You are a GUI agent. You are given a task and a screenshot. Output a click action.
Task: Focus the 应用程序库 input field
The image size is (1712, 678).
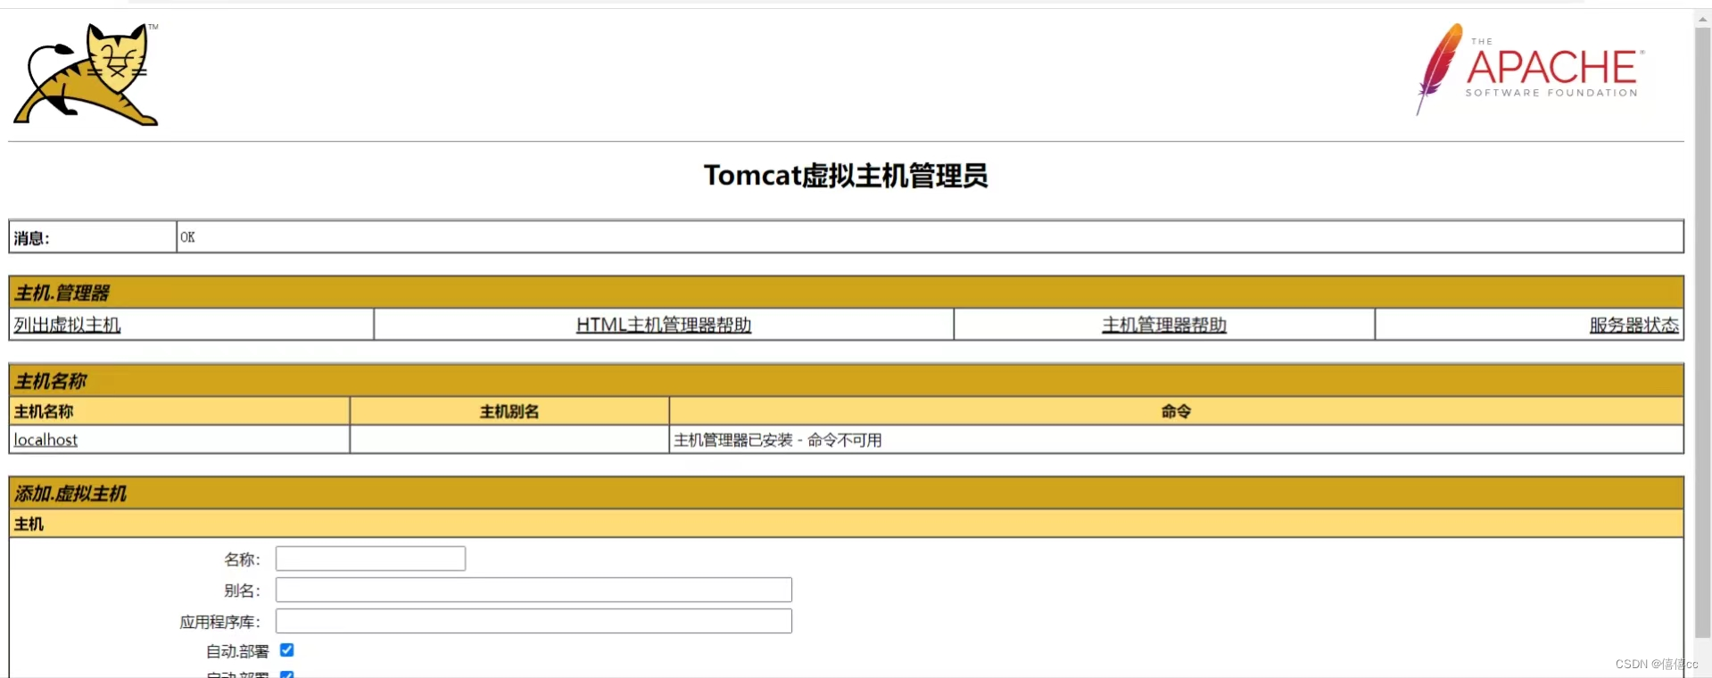[x=533, y=621]
